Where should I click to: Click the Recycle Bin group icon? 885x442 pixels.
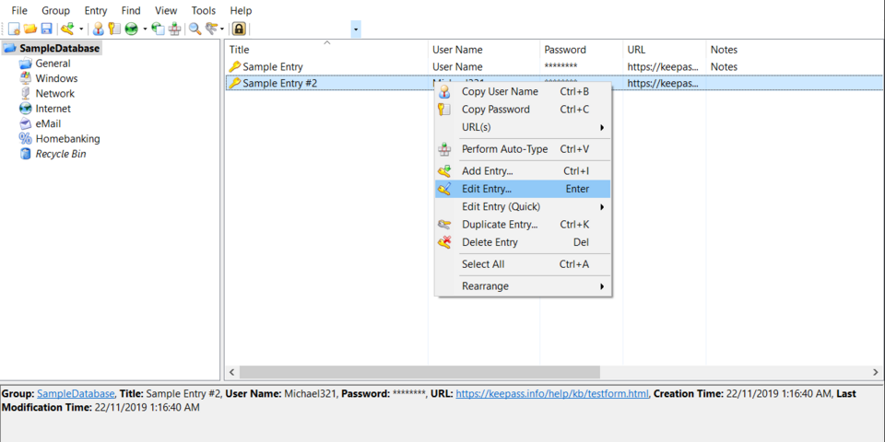(26, 154)
